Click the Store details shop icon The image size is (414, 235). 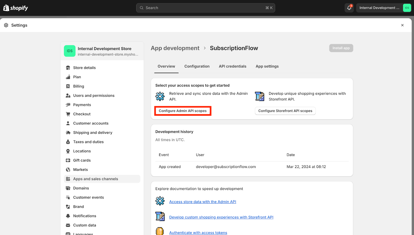(68, 68)
